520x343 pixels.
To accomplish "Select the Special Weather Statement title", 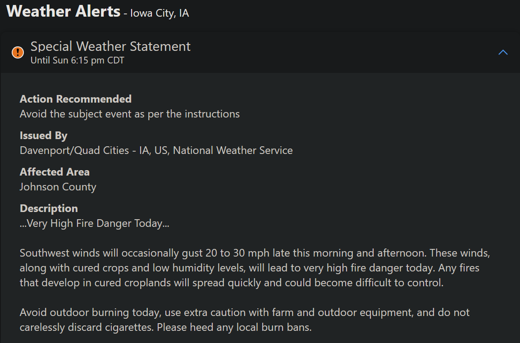I will (110, 46).
